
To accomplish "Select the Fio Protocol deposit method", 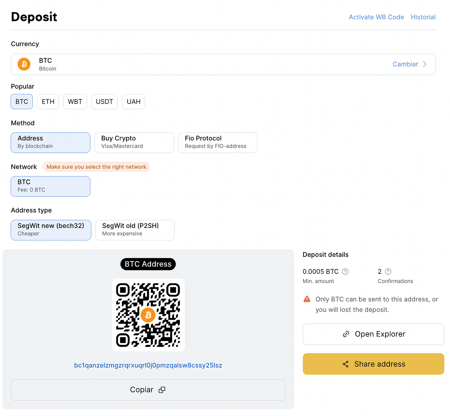I will [x=218, y=143].
